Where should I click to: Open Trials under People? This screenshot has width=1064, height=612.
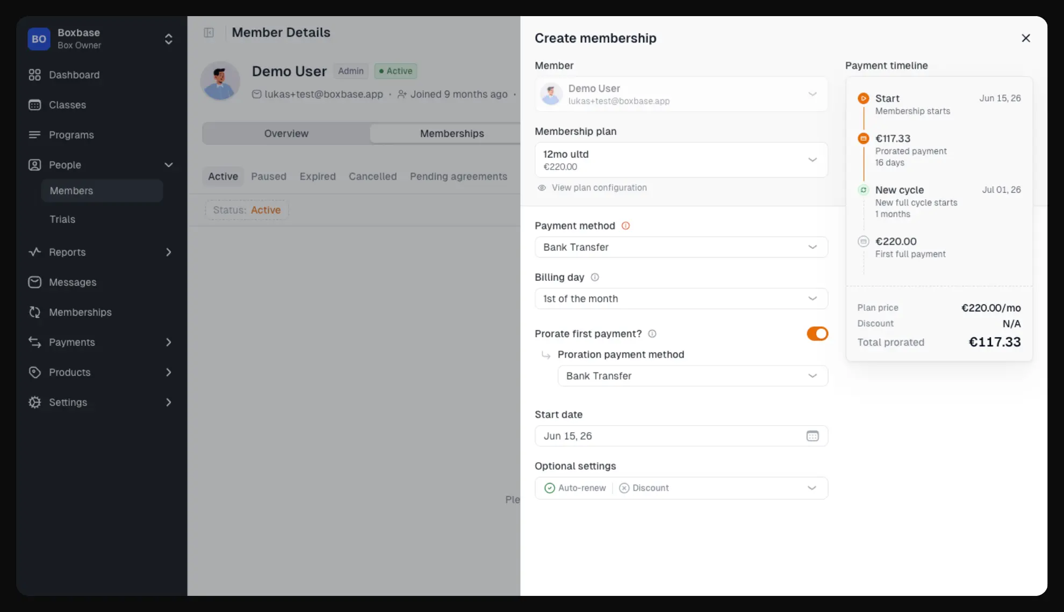point(62,219)
